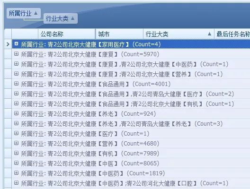
Task: Click the 行业大类 group panel chip
Action: pyautogui.click(x=61, y=18)
